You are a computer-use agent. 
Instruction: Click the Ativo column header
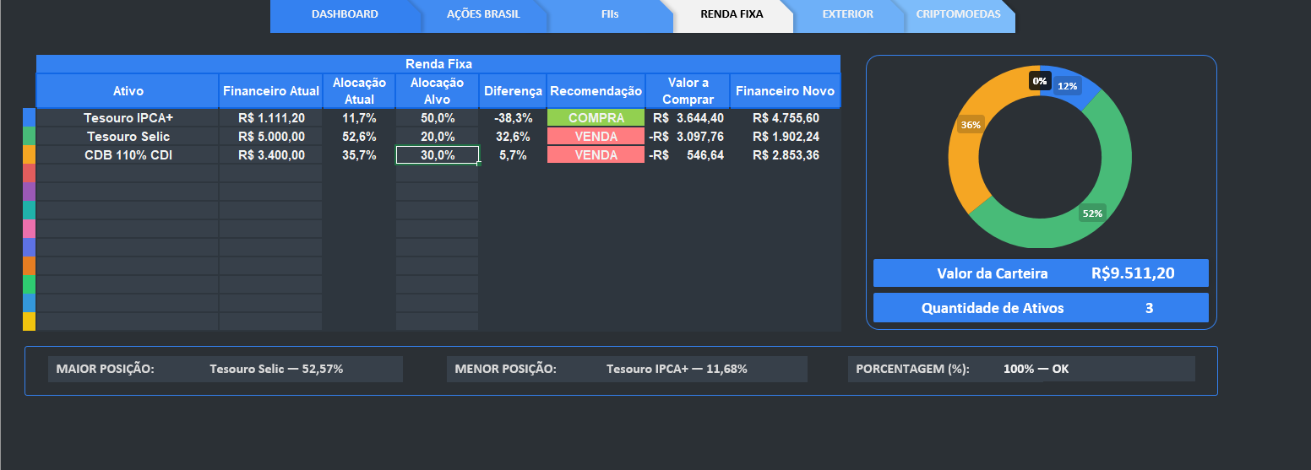coord(128,91)
